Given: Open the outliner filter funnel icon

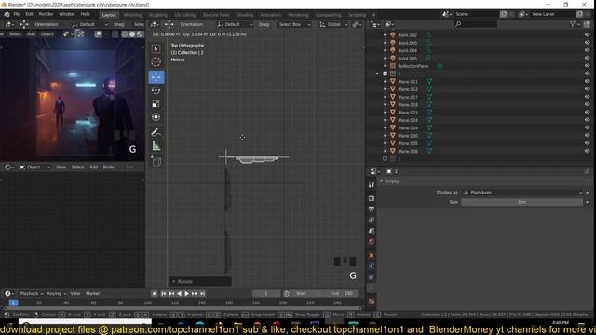Looking at the screenshot, I should [x=574, y=24].
